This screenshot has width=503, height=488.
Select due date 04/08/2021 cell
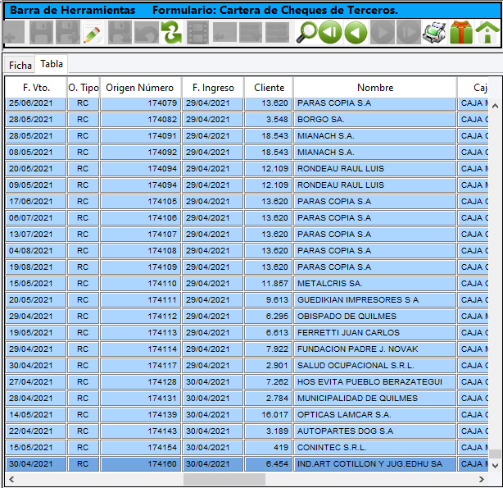pos(35,251)
